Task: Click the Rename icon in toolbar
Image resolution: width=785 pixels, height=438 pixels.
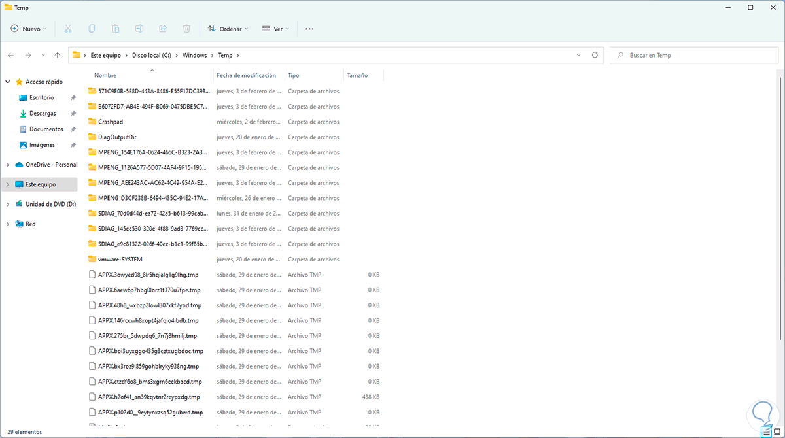Action: [139, 29]
